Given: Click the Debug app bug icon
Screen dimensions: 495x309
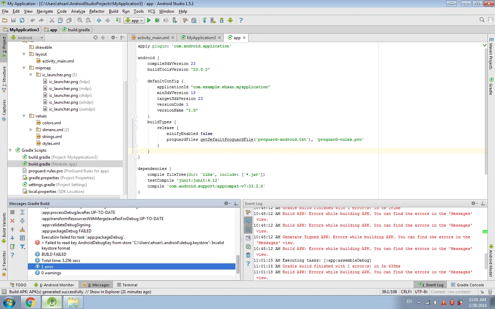Looking at the screenshot, I should pyautogui.click(x=157, y=21).
